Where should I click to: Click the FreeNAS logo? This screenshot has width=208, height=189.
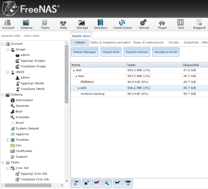pyautogui.click(x=31, y=9)
